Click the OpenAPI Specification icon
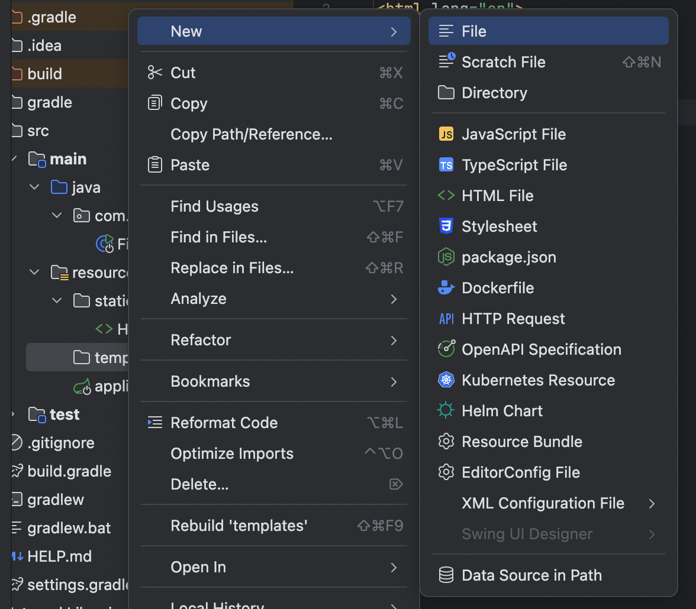 [x=446, y=349]
